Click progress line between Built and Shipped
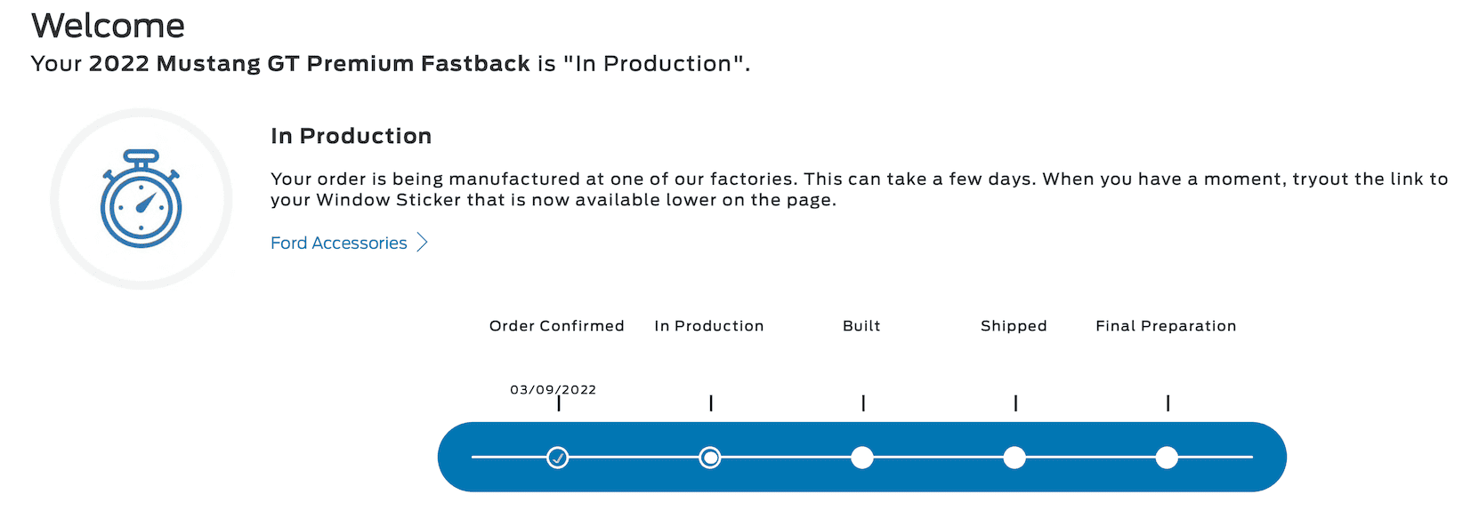 click(938, 458)
